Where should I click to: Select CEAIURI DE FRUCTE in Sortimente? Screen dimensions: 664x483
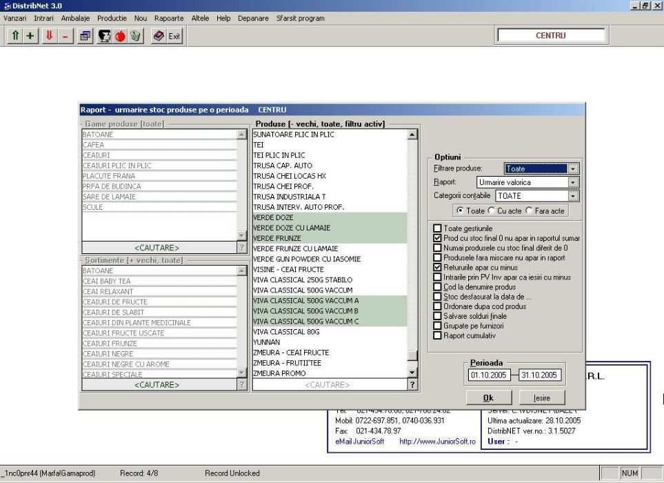(x=159, y=302)
